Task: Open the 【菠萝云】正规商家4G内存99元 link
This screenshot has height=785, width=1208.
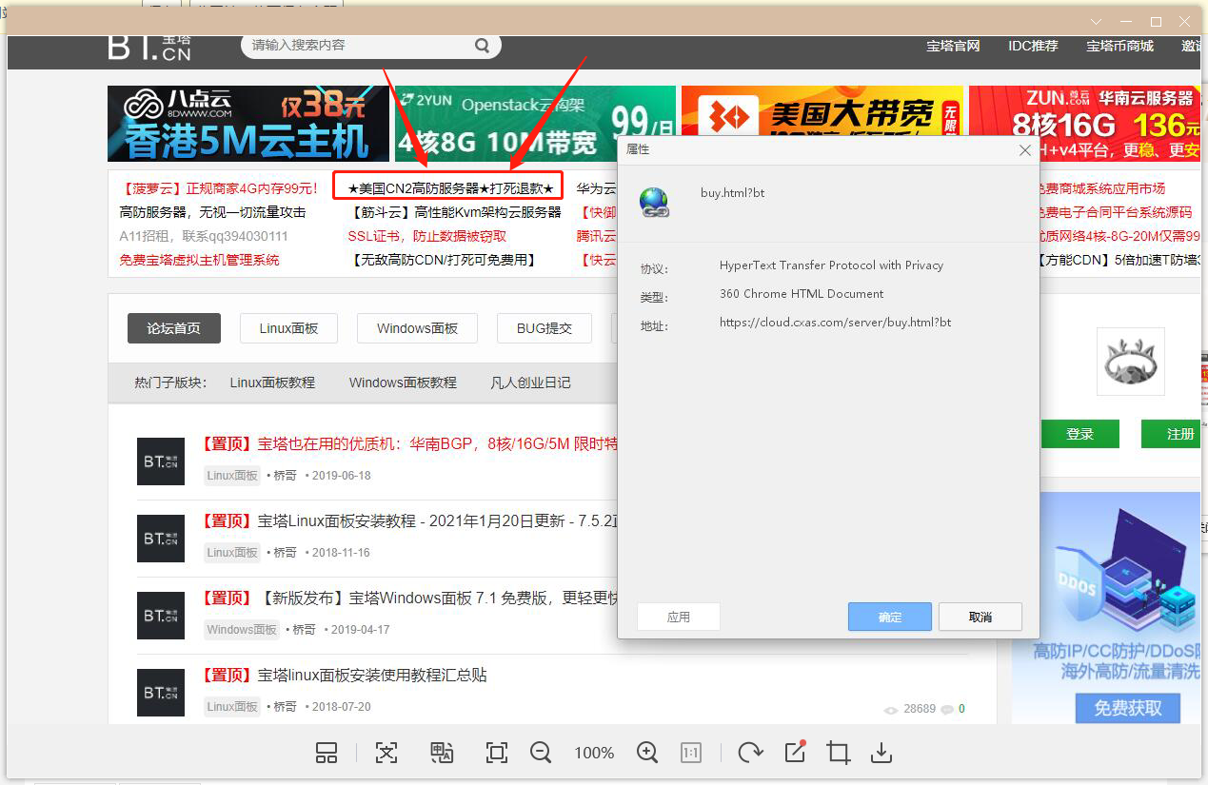Action: [x=219, y=188]
